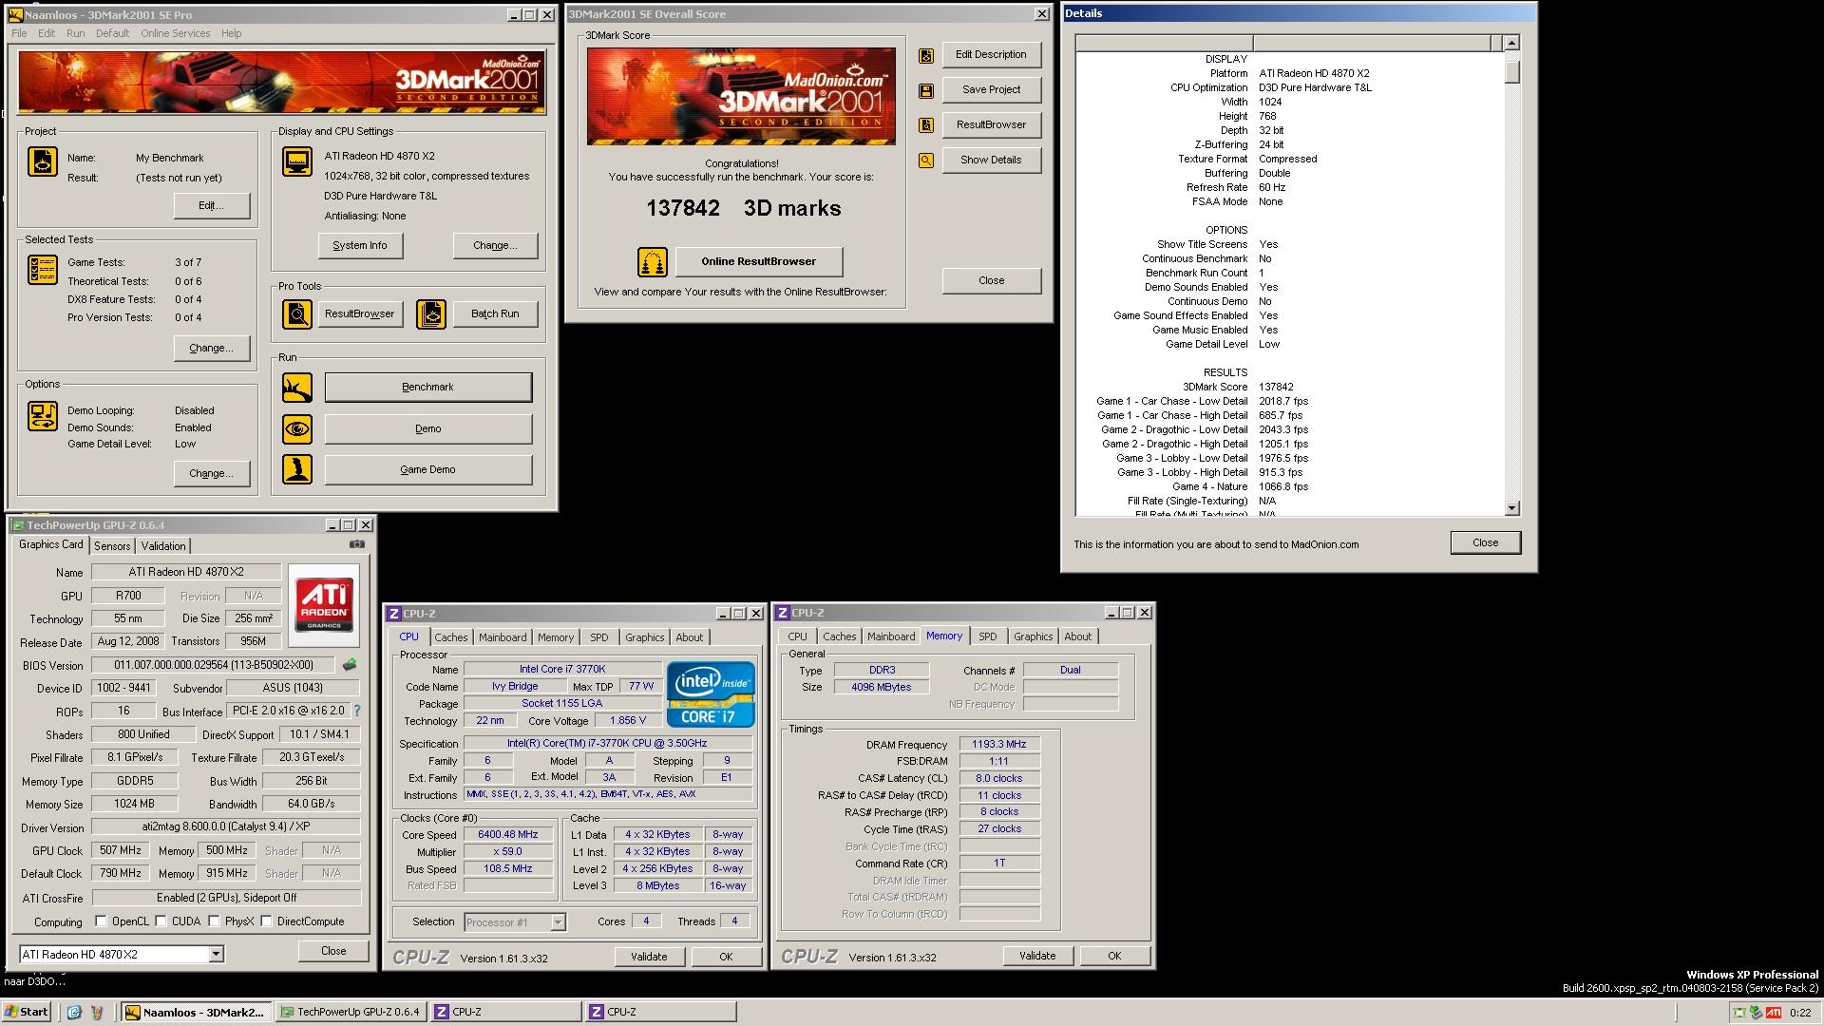Open the Online Services menu
Screen dimensions: 1824x1026
coord(175,33)
